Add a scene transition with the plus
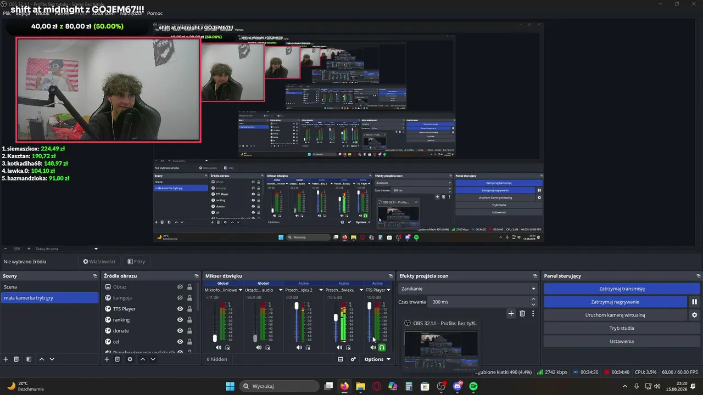The width and height of the screenshot is (703, 395). point(511,314)
